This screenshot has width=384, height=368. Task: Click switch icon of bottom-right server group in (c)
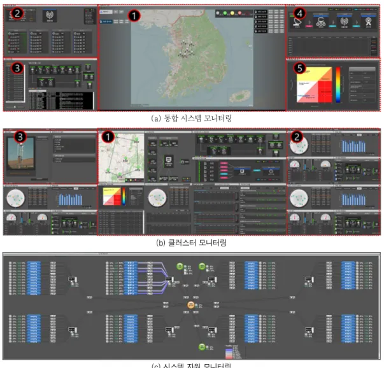tap(309, 330)
